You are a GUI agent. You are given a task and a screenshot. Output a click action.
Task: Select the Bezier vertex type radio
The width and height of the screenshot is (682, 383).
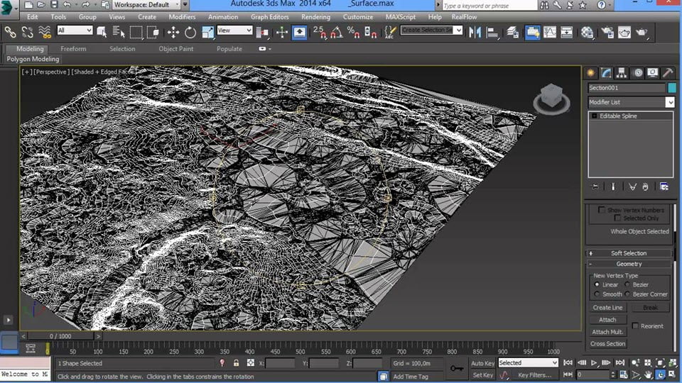627,284
